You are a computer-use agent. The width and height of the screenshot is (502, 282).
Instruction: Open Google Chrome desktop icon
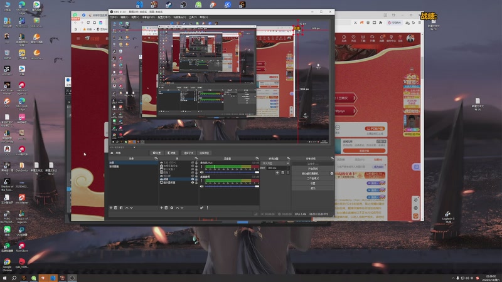click(x=7, y=264)
